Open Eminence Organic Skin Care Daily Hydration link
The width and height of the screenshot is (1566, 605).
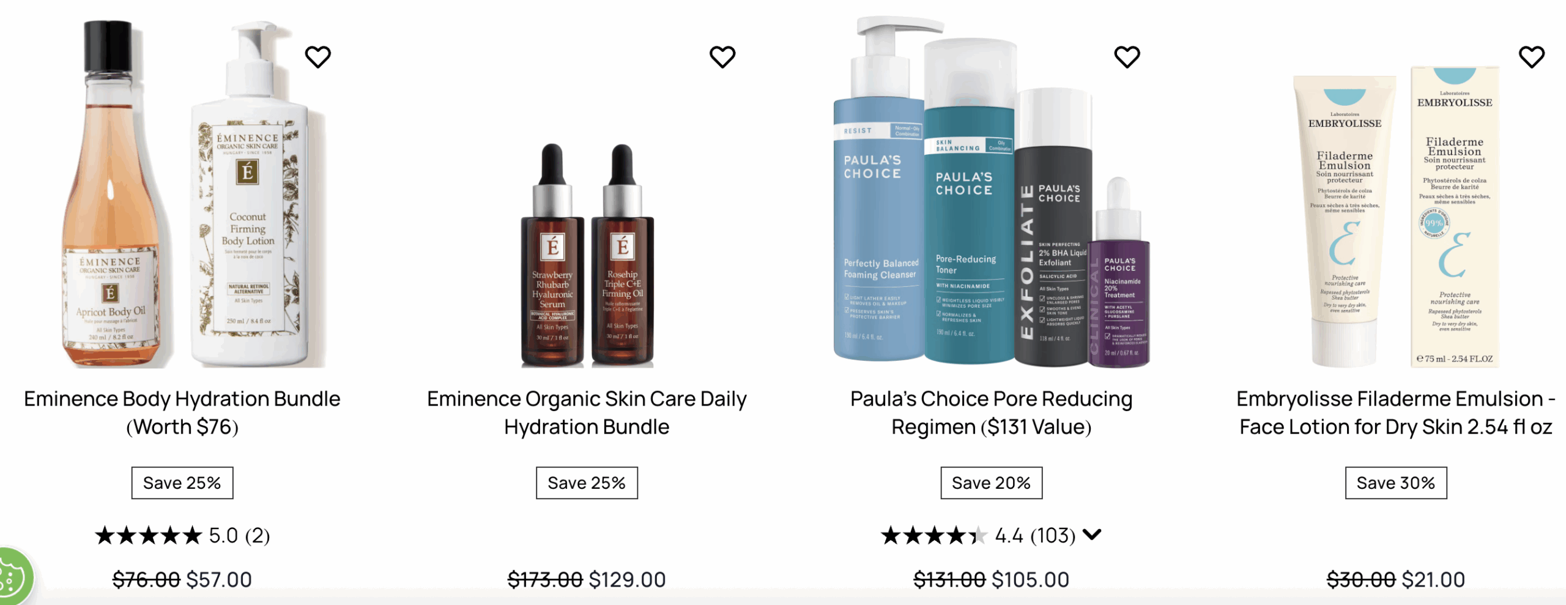pos(587,413)
